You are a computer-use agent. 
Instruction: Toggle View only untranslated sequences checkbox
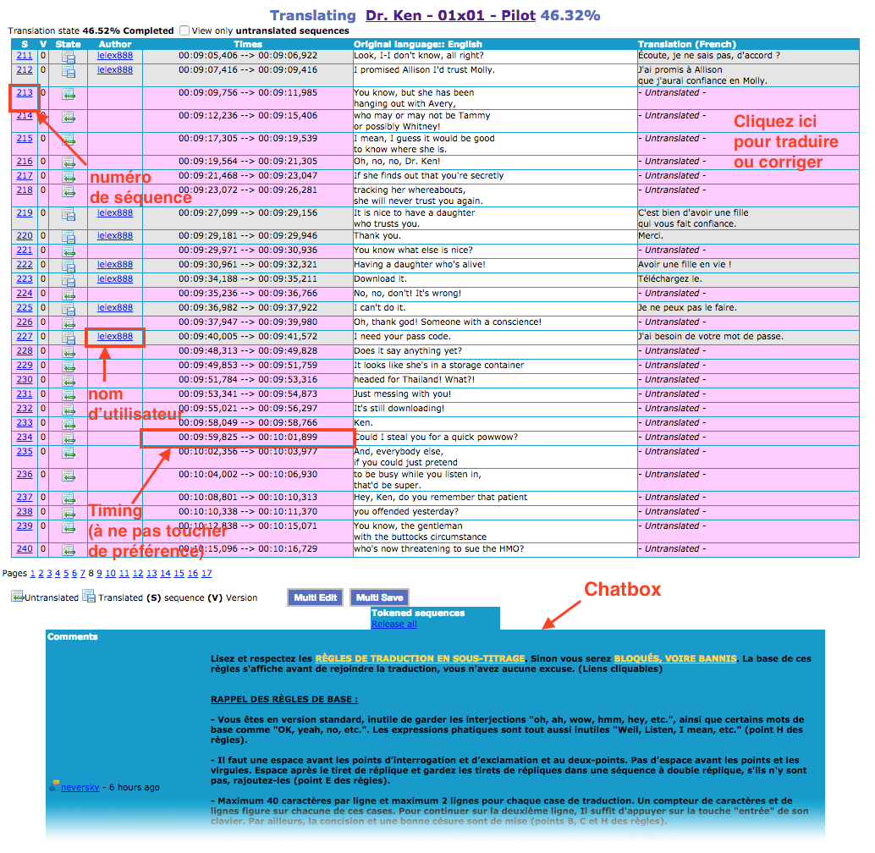point(184,30)
